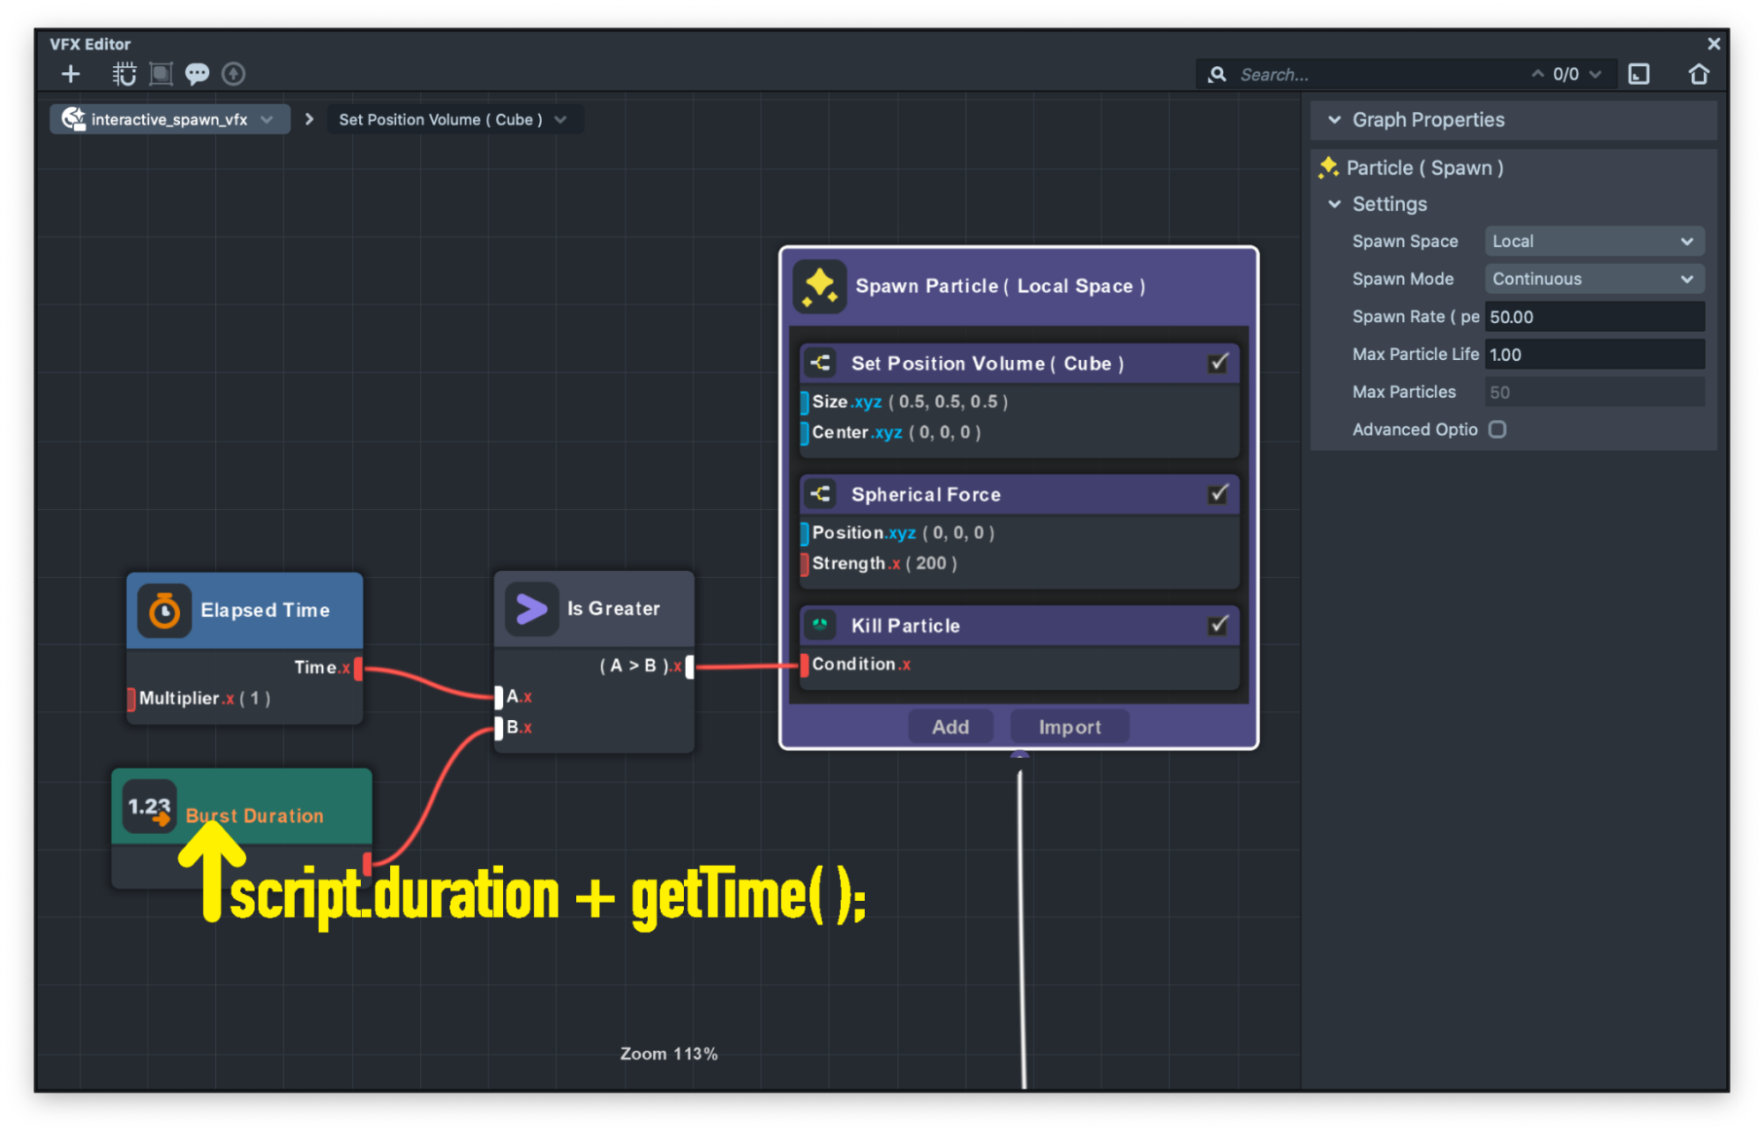Click the plus add node icon

click(71, 74)
